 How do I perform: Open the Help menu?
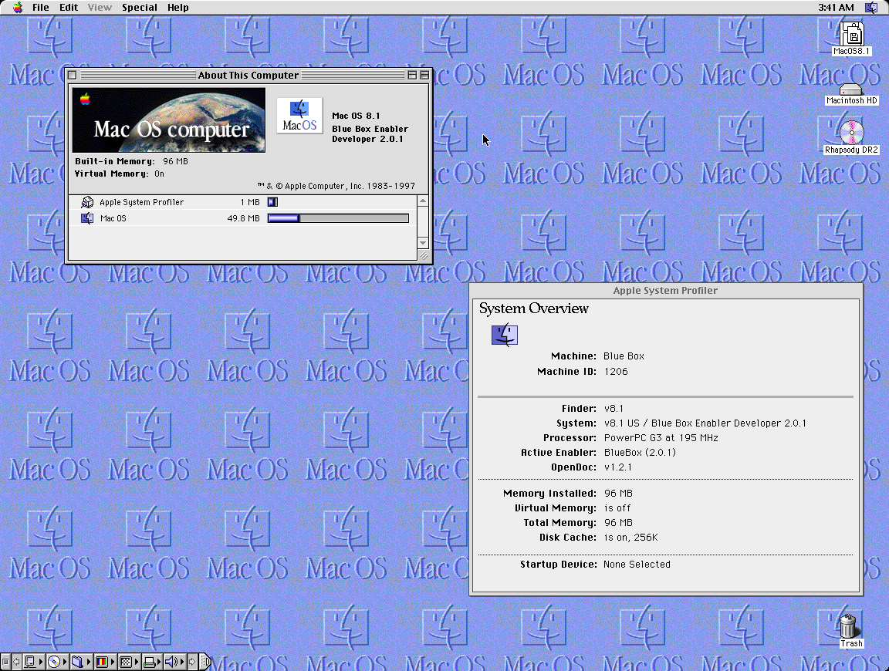[178, 8]
